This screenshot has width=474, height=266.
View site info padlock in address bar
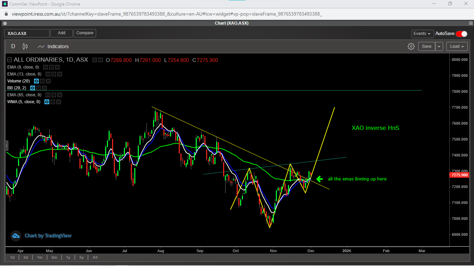[6, 14]
